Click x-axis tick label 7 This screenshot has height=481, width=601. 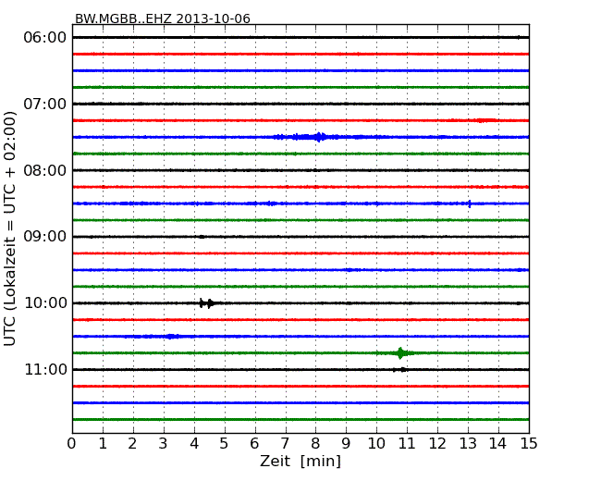285,443
